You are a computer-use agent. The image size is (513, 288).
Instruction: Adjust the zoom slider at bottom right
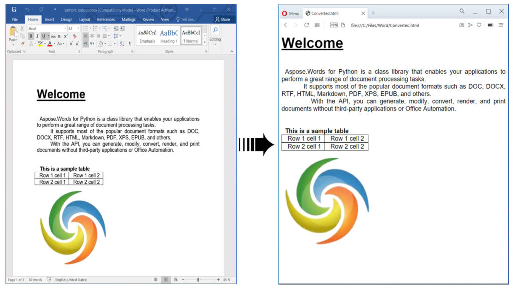pos(198,280)
